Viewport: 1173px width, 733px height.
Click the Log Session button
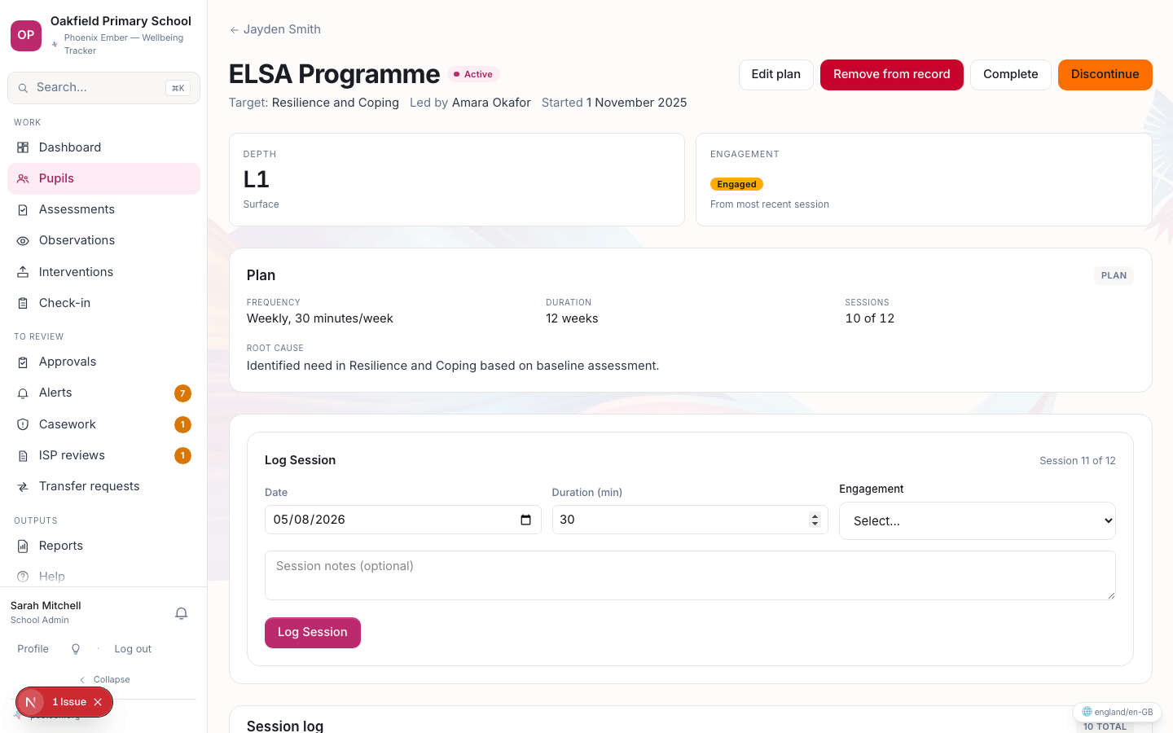click(313, 633)
